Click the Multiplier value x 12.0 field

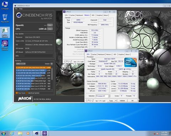pos(102,86)
